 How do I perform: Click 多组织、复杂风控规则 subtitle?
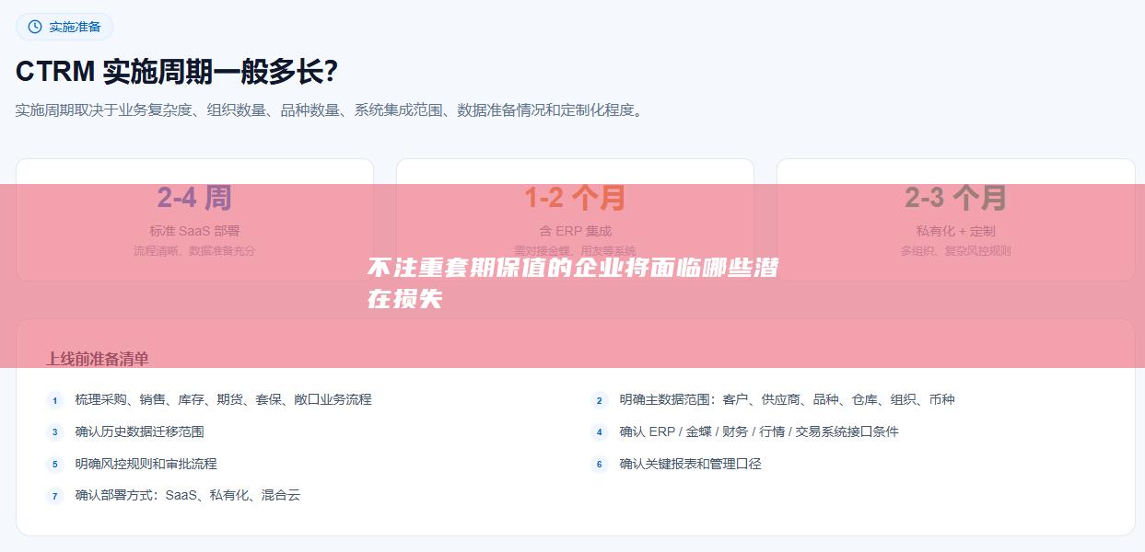click(955, 250)
